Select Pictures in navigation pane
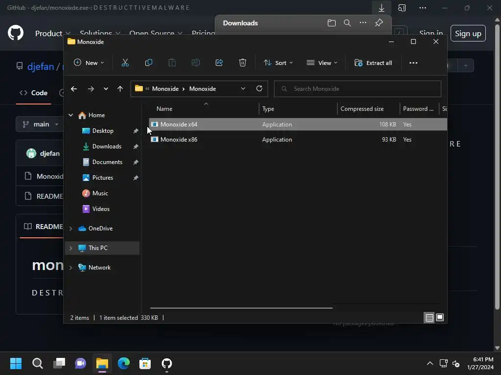Viewport: 501px width, 375px height. (103, 178)
